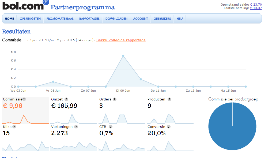272x158 pixels.
Task: Click the € 8 axis label
Action: 13,52
